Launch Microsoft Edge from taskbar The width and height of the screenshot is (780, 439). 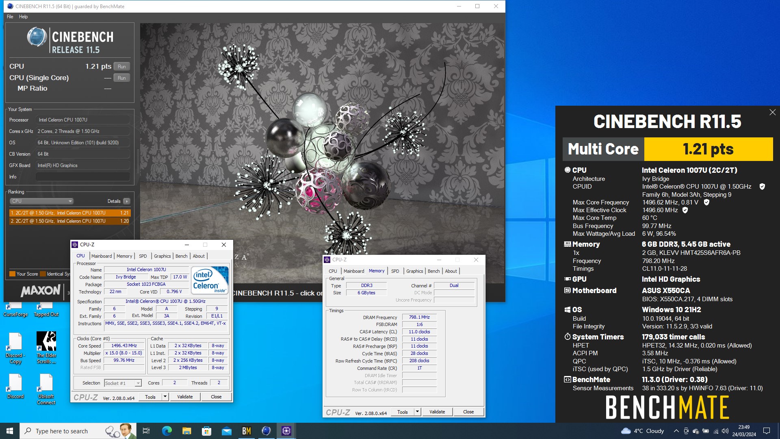click(167, 431)
